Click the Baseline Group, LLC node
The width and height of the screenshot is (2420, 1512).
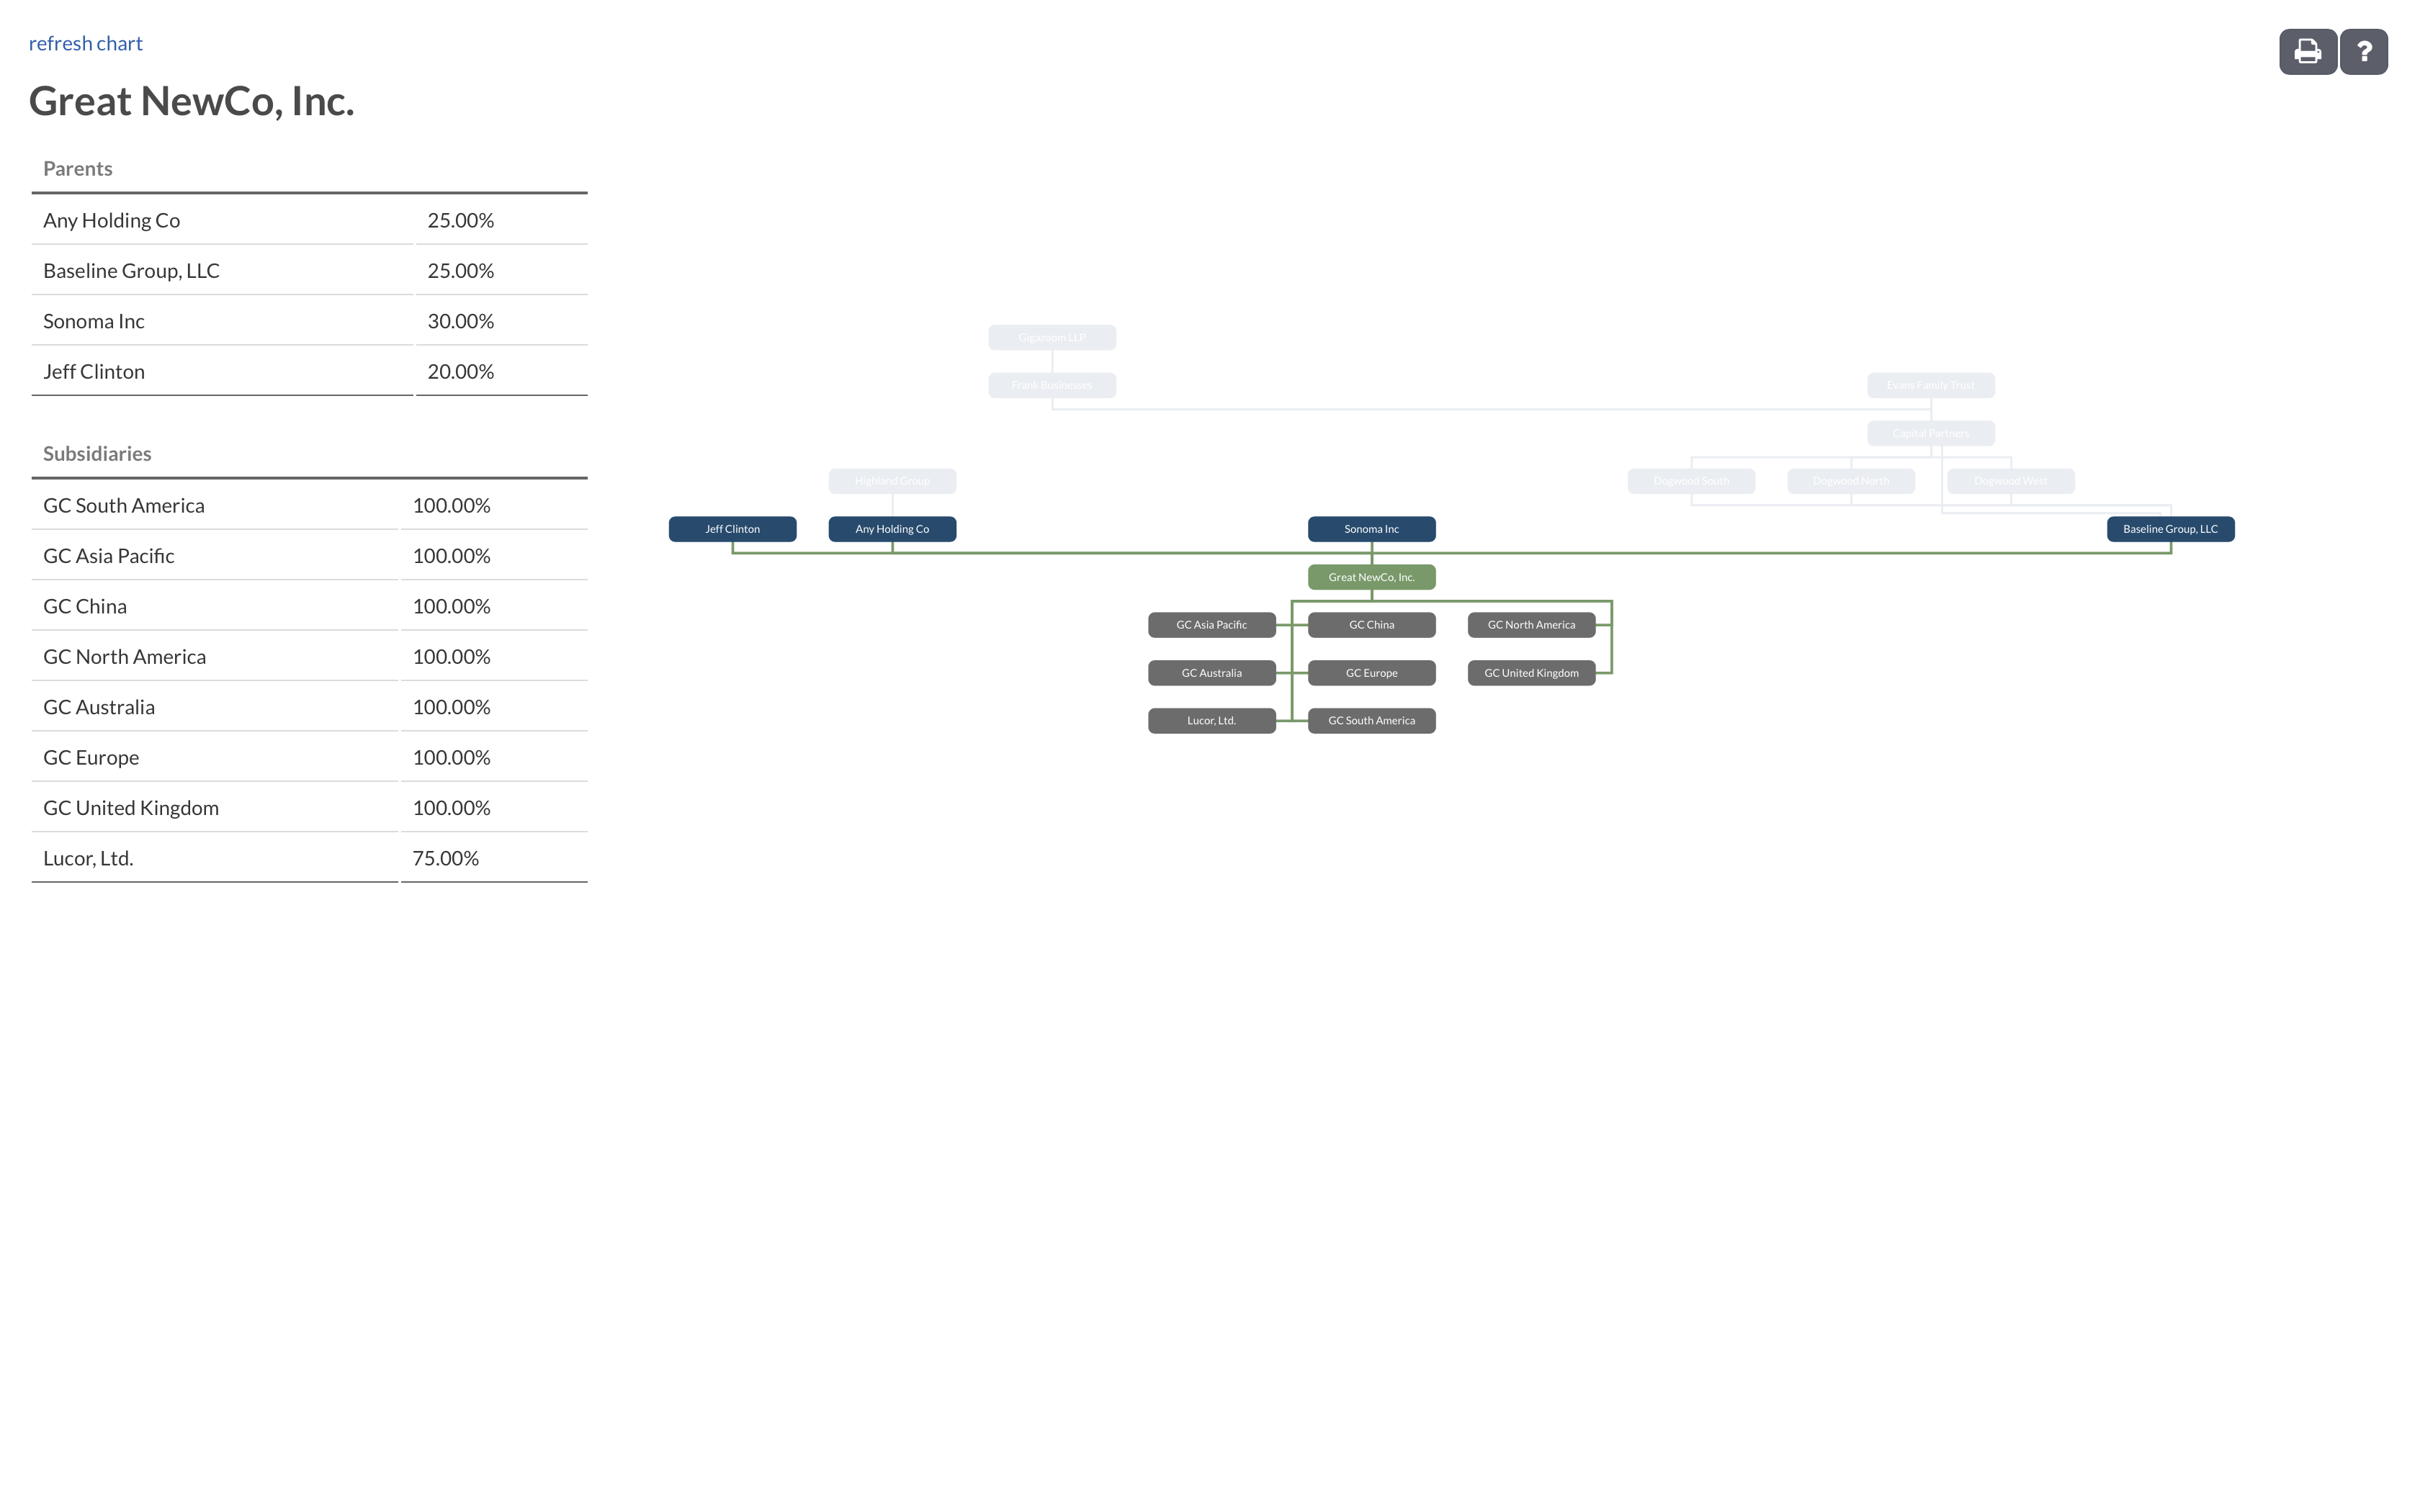point(2171,528)
